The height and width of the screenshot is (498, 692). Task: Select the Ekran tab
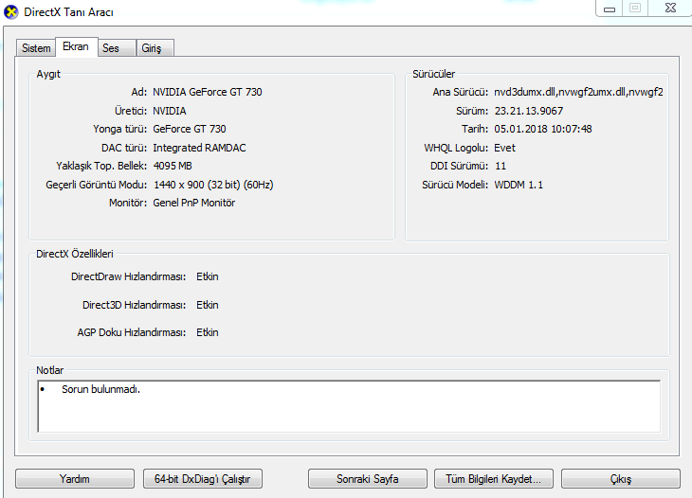(76, 46)
